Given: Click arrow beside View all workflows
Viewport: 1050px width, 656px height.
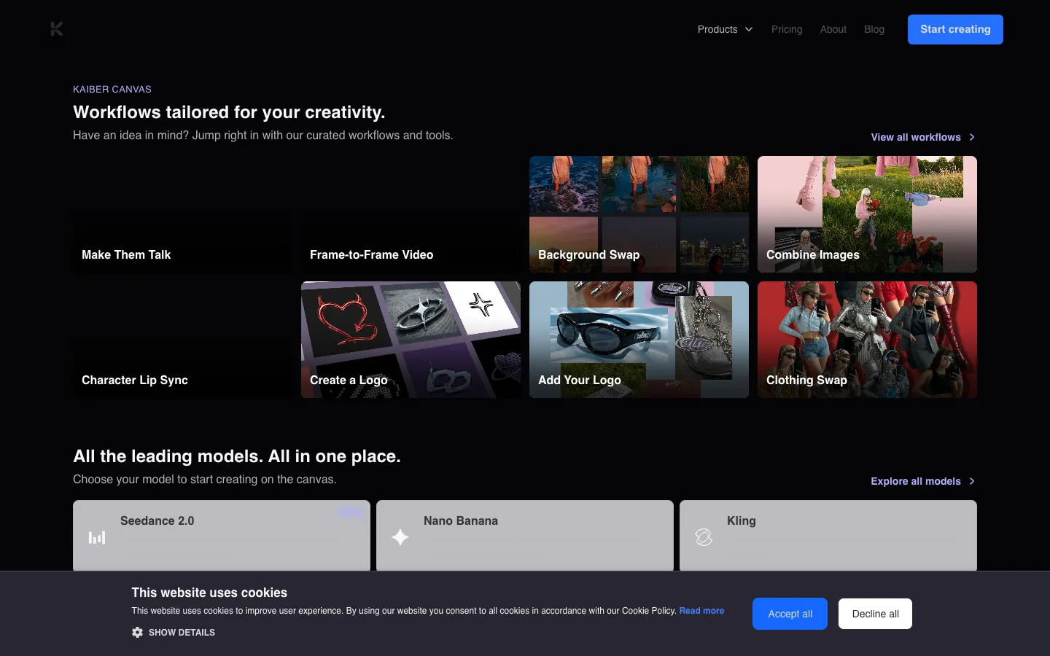Looking at the screenshot, I should click(972, 137).
